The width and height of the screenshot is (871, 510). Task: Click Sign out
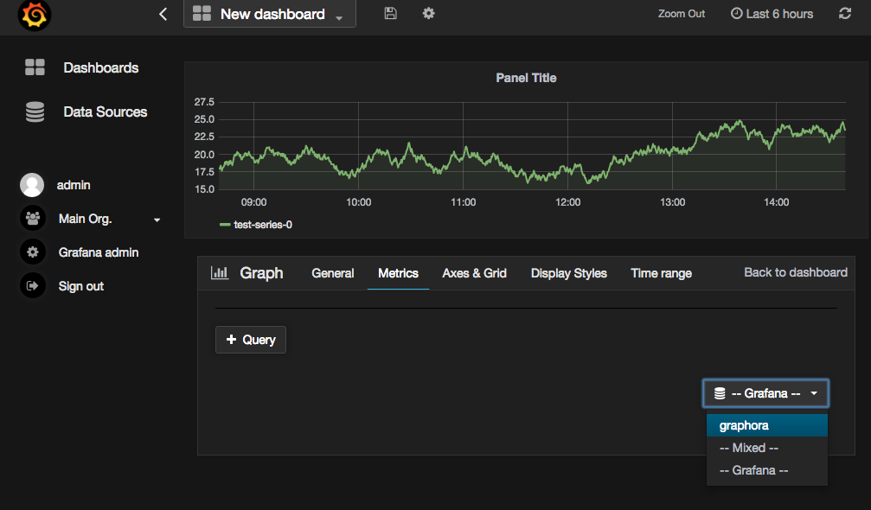(x=81, y=286)
